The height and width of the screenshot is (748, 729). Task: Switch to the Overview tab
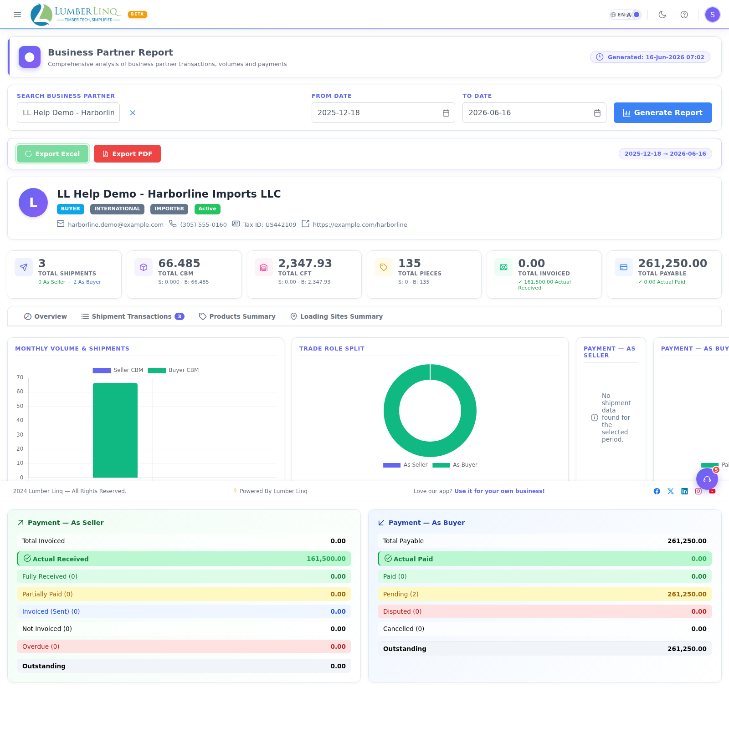point(46,316)
